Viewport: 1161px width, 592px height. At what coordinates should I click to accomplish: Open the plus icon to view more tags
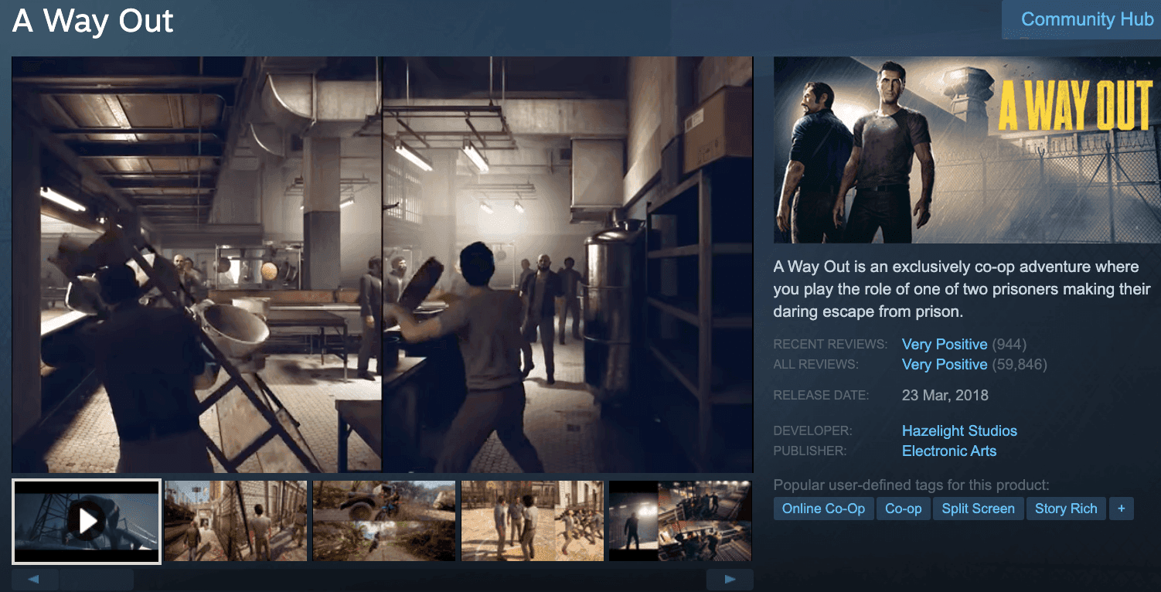[1121, 509]
